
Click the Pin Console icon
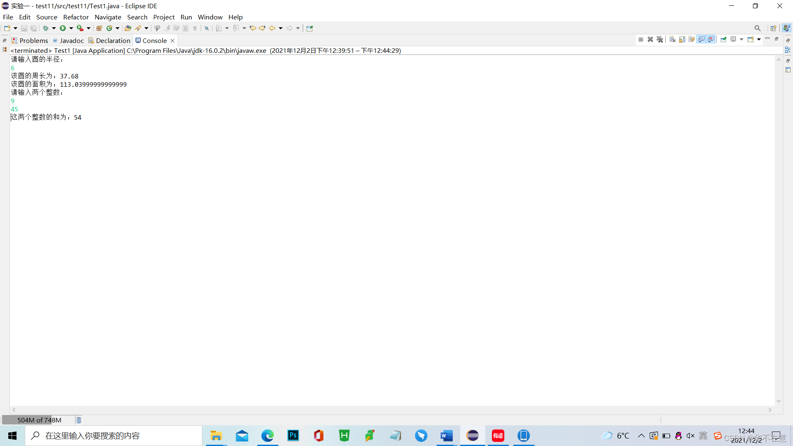coord(723,39)
